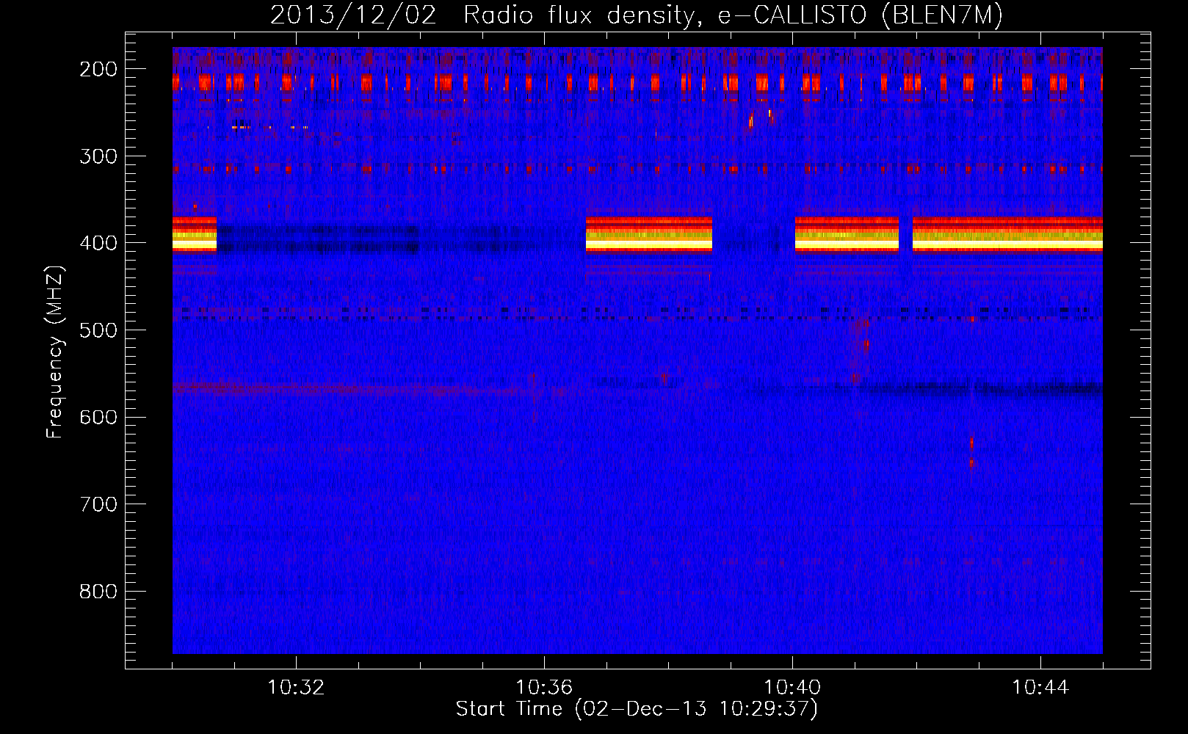
Task: Click the "Frequency (MHZ)" axis label
Action: pos(55,352)
